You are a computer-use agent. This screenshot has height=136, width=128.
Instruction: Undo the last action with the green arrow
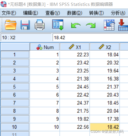[76, 25]
